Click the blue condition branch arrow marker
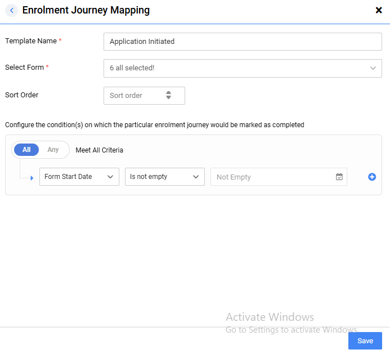This screenshot has width=390, height=354. (32, 178)
